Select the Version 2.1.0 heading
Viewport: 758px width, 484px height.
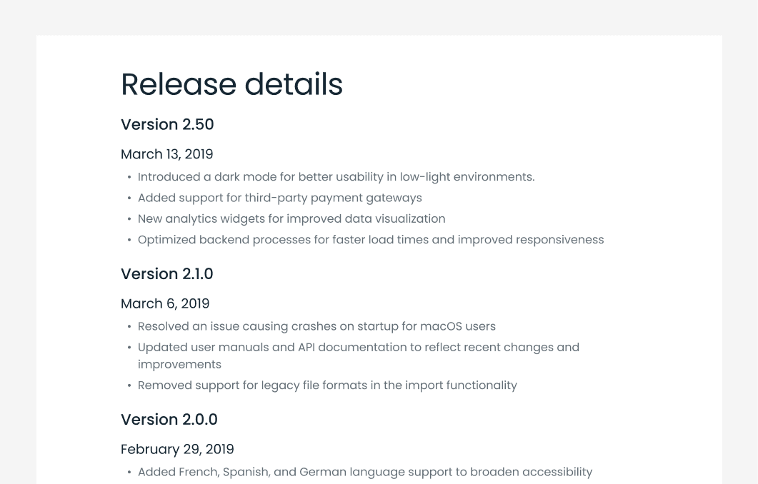[x=166, y=274]
